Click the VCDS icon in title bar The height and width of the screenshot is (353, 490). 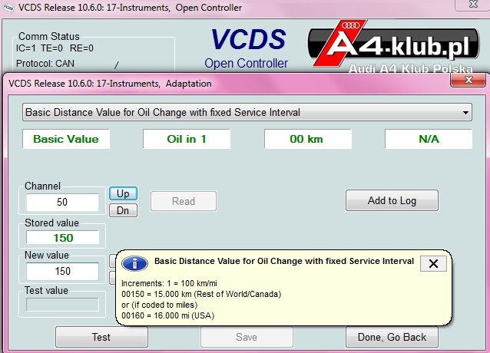coord(8,8)
